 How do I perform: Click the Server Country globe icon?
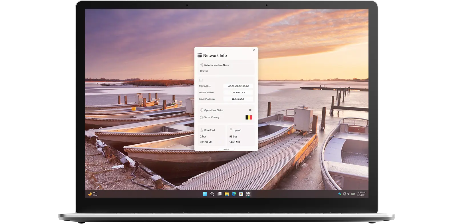coord(202,117)
